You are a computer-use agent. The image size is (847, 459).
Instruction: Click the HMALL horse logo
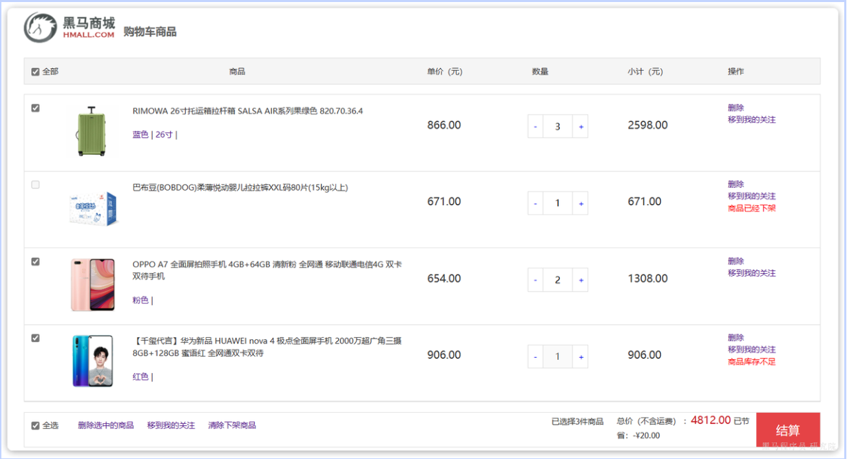(41, 28)
